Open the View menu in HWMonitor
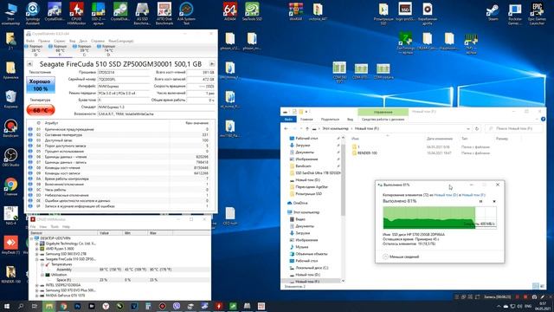This screenshot has height=312, width=554. coord(43,227)
